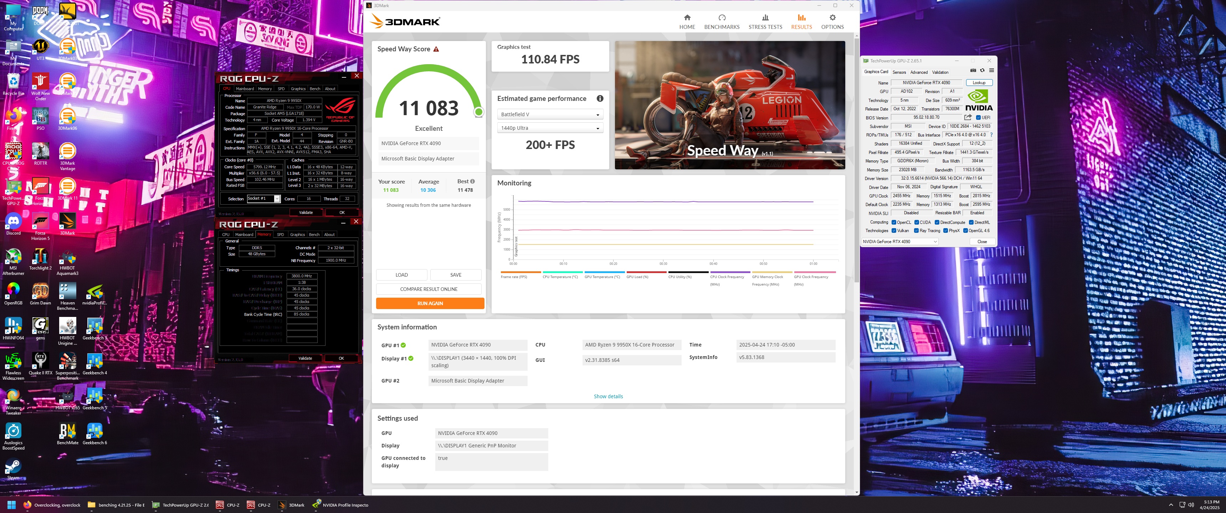Toggle the PhysX checkbox in GPU-Z
The height and width of the screenshot is (513, 1226).
click(945, 231)
